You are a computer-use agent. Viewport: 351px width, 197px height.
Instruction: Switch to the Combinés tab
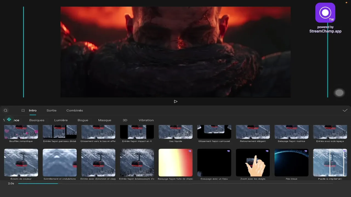click(x=75, y=111)
